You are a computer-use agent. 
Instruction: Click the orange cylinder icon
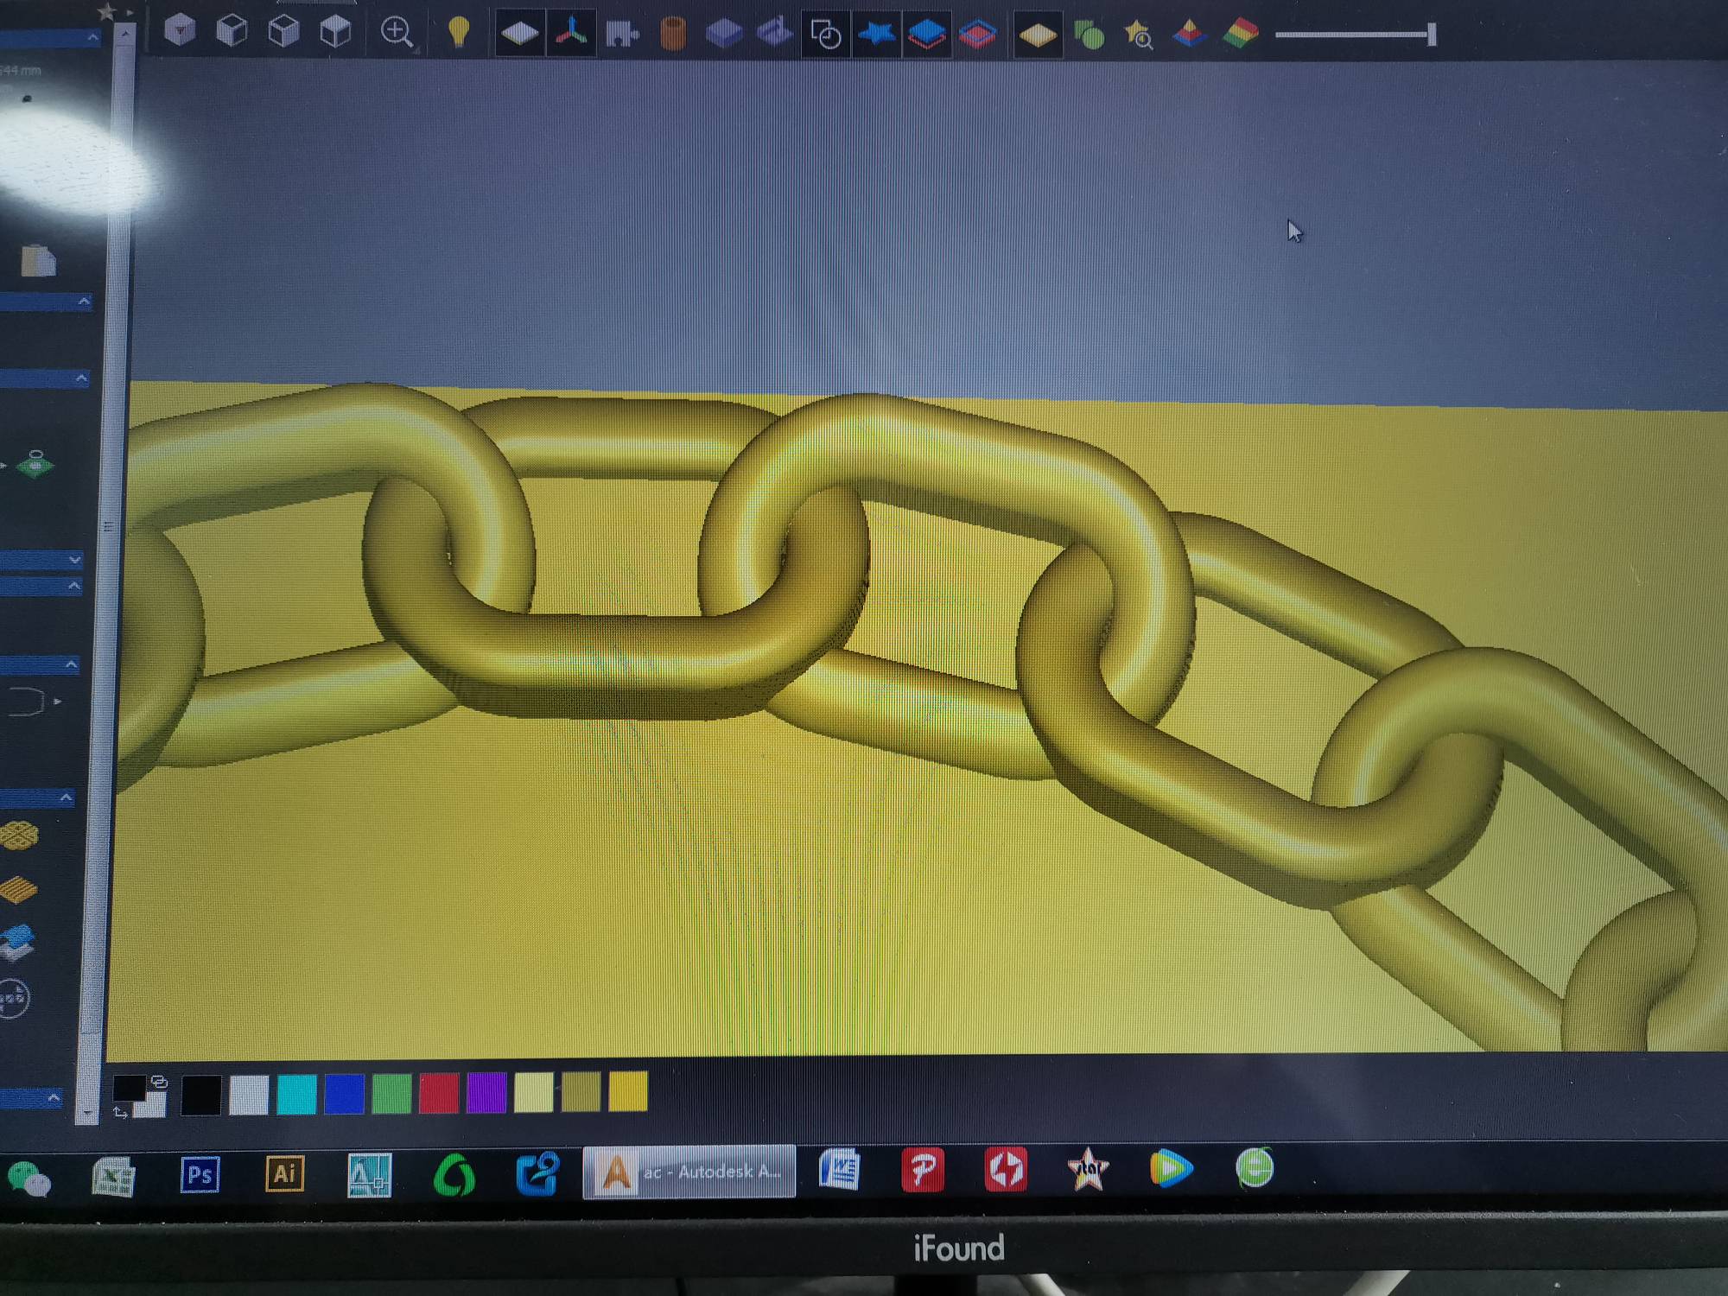pos(673,35)
